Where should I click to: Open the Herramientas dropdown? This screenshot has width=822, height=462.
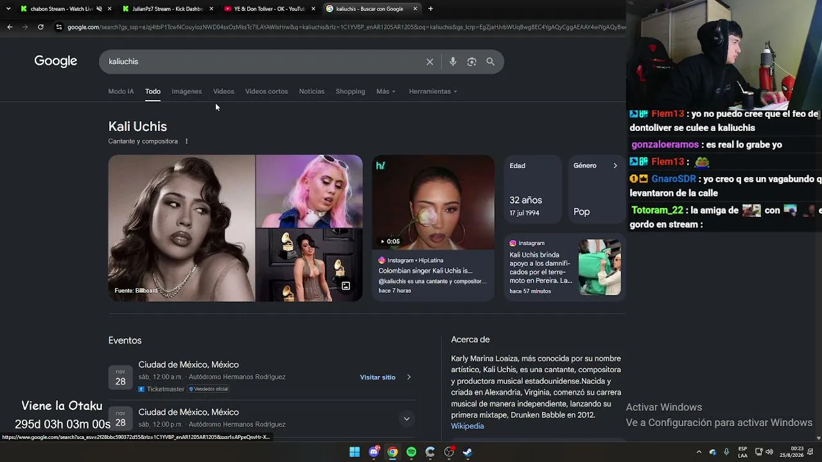click(433, 91)
